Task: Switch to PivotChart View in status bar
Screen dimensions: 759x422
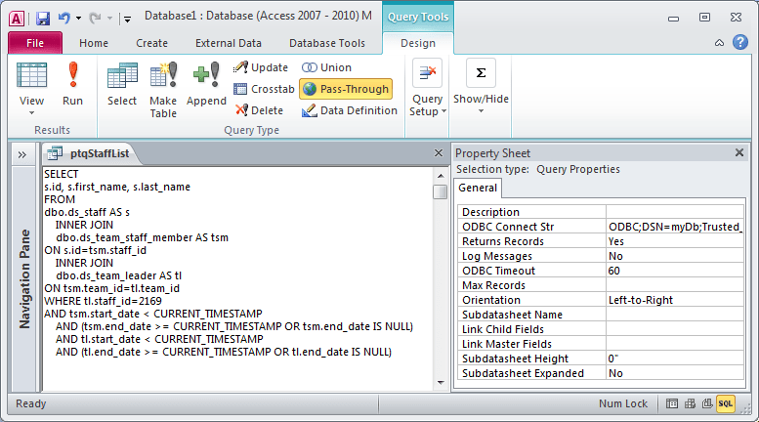Action: coord(707,403)
